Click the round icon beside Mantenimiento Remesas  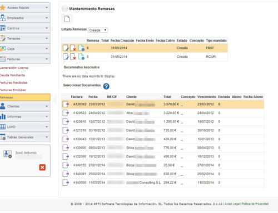click(64, 8)
